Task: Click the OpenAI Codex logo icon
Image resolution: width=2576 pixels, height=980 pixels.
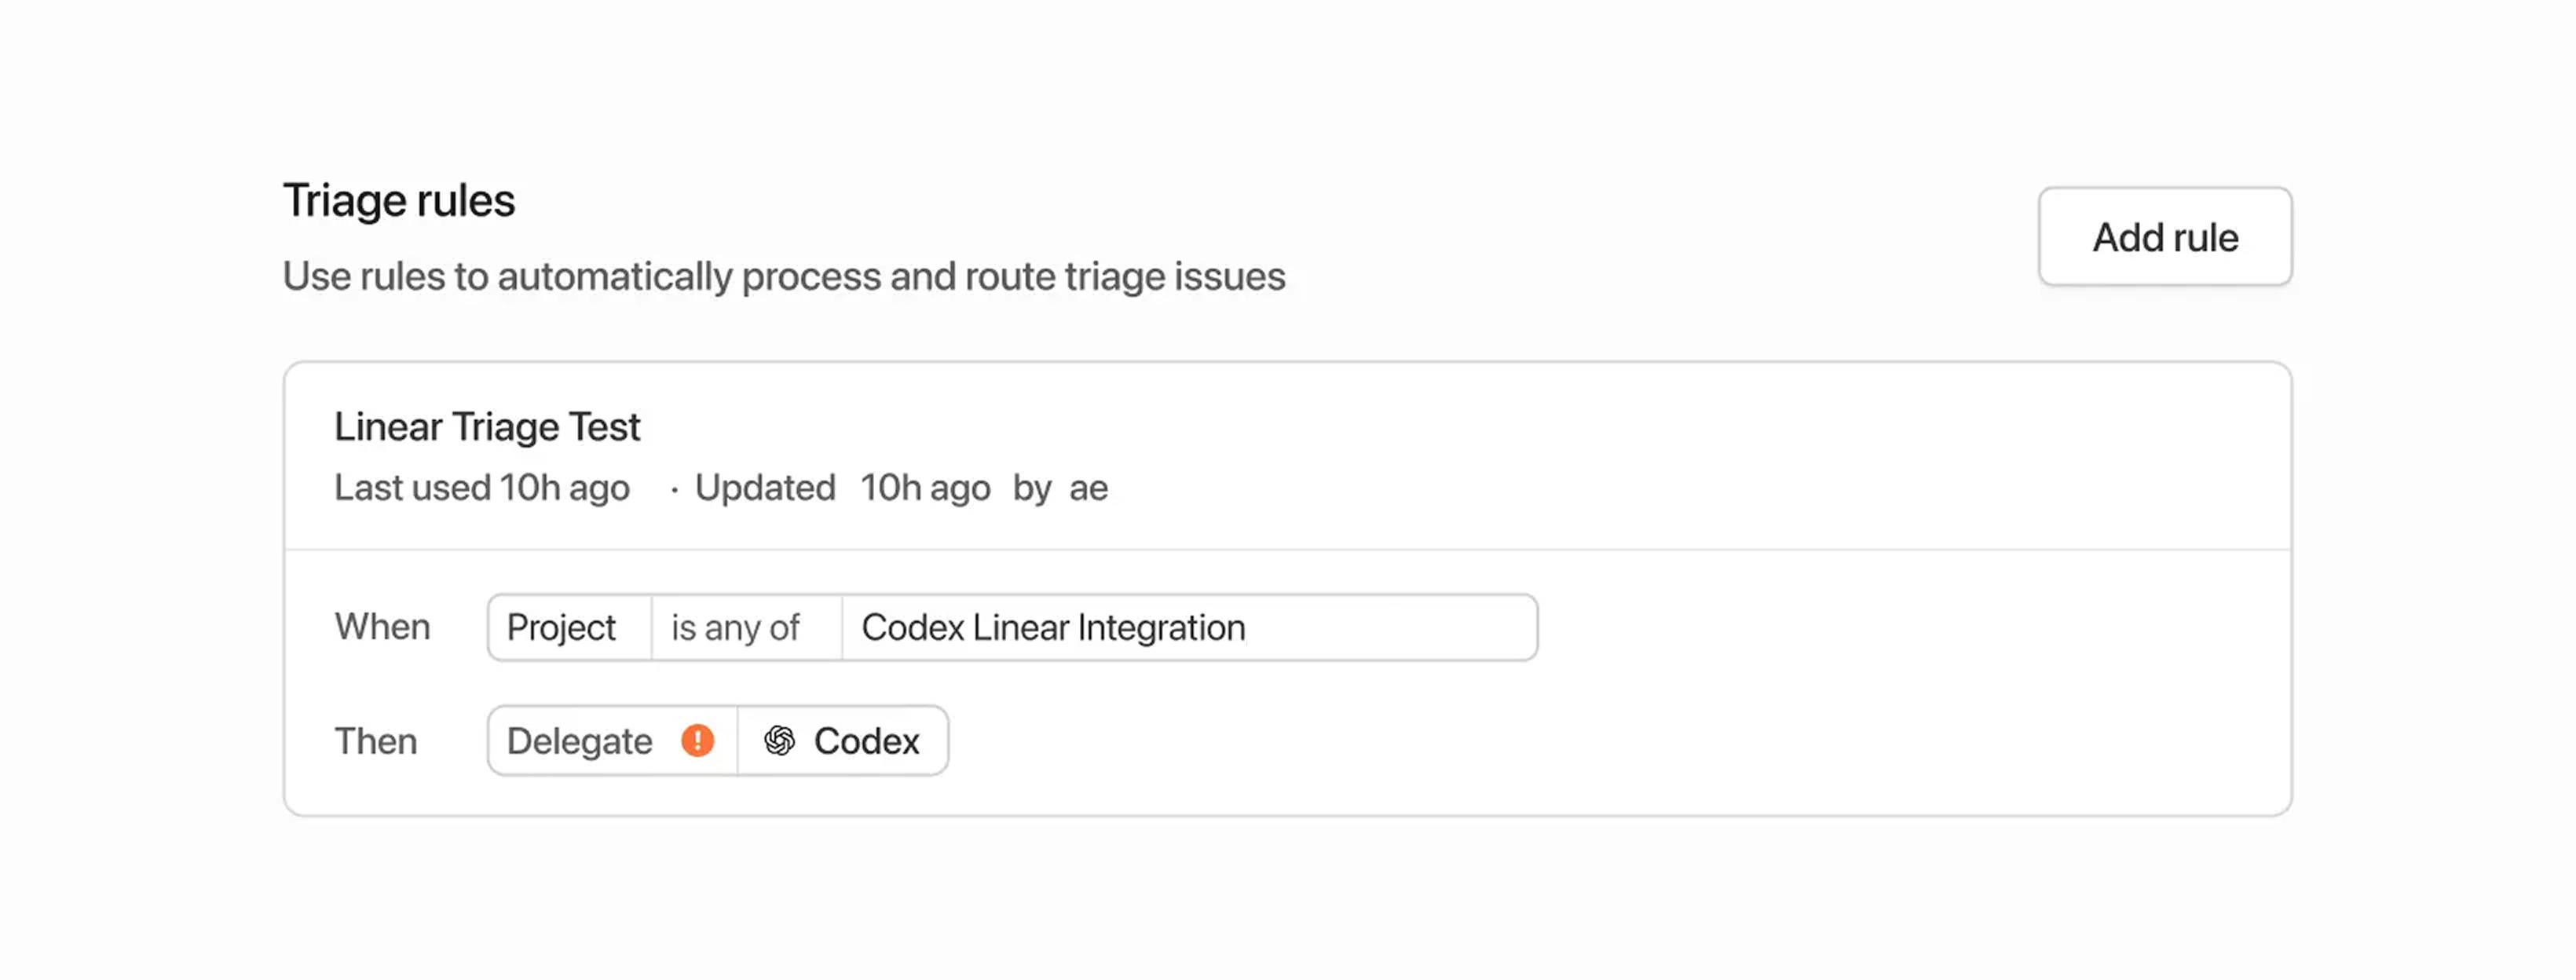Action: click(779, 741)
